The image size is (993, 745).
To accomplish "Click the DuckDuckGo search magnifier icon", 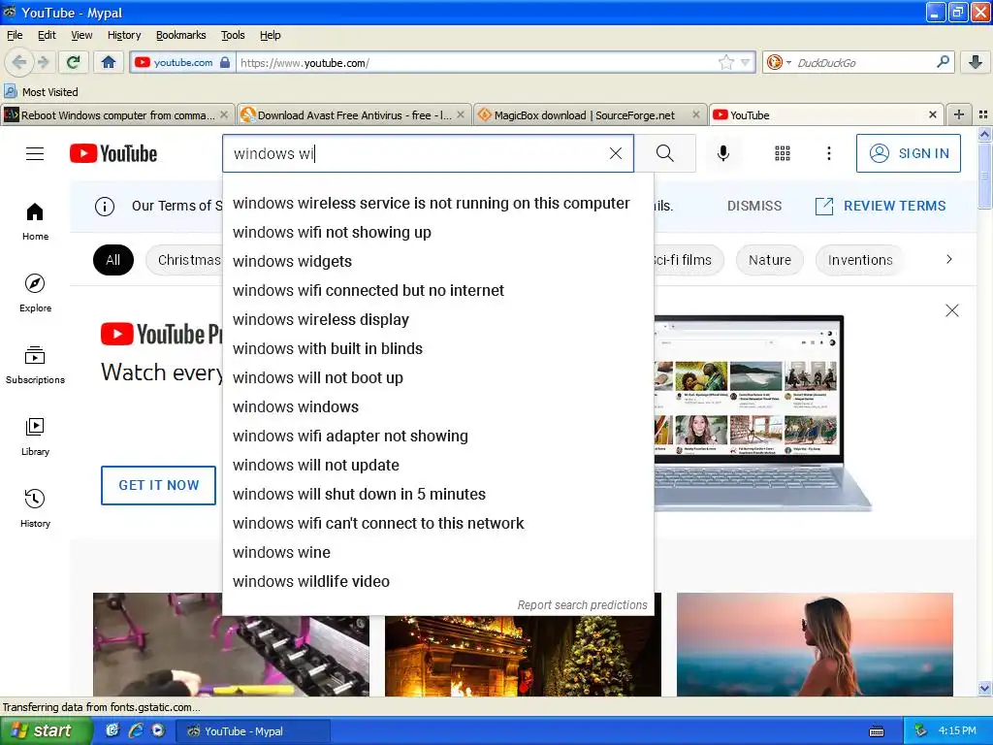I will point(943,62).
